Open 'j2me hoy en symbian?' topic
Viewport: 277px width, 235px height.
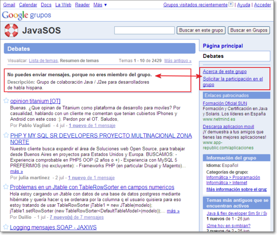[x=228, y=226]
